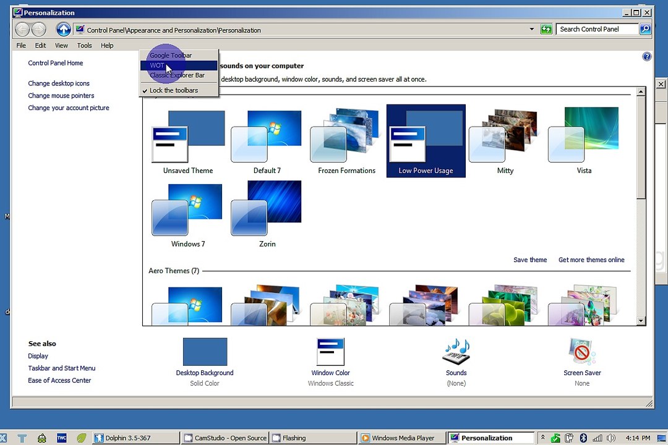Click the green Refresh icon beside address bar
The image size is (668, 445).
coord(546,30)
